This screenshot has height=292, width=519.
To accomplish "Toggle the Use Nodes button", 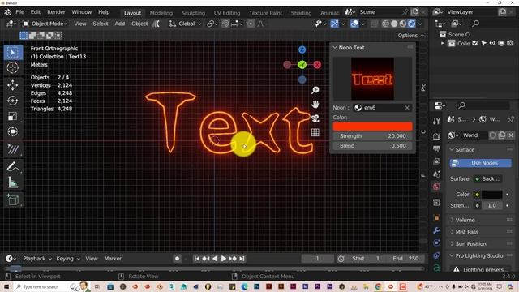I will pos(480,163).
